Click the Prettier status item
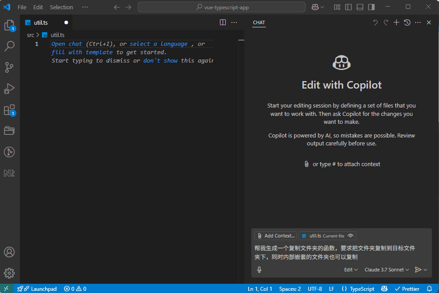Screen dimensions: 439x293 (407, 289)
